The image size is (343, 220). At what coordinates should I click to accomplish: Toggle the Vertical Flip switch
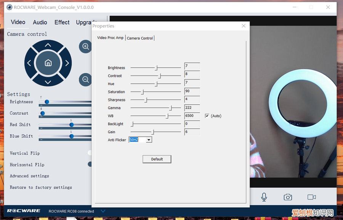pyautogui.click(x=90, y=153)
